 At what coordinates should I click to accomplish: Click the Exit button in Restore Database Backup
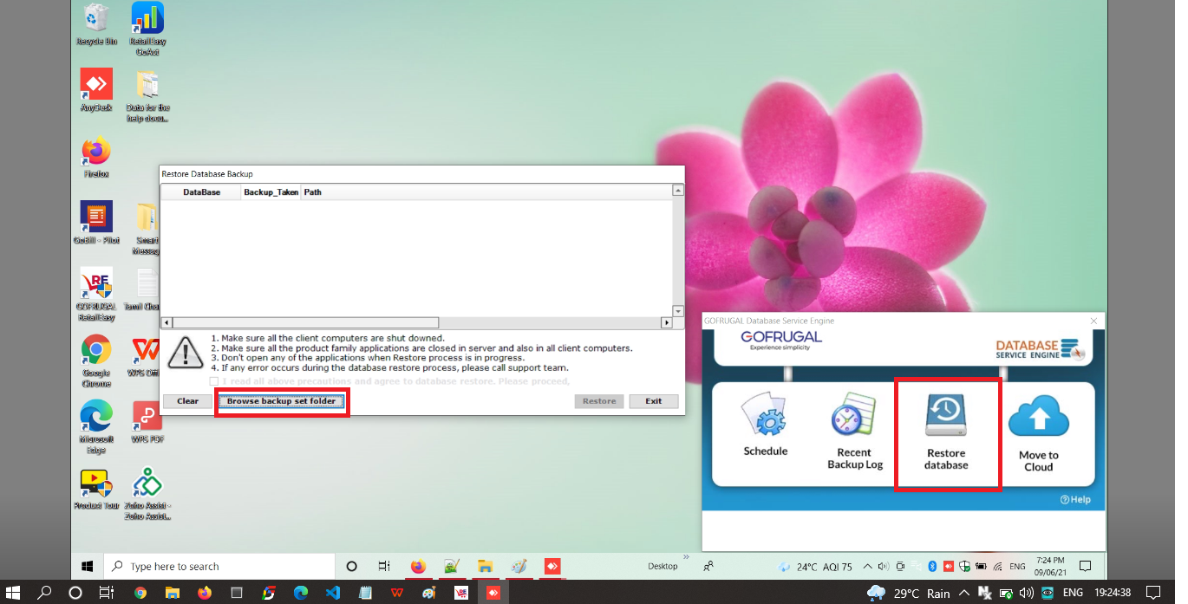[654, 401]
